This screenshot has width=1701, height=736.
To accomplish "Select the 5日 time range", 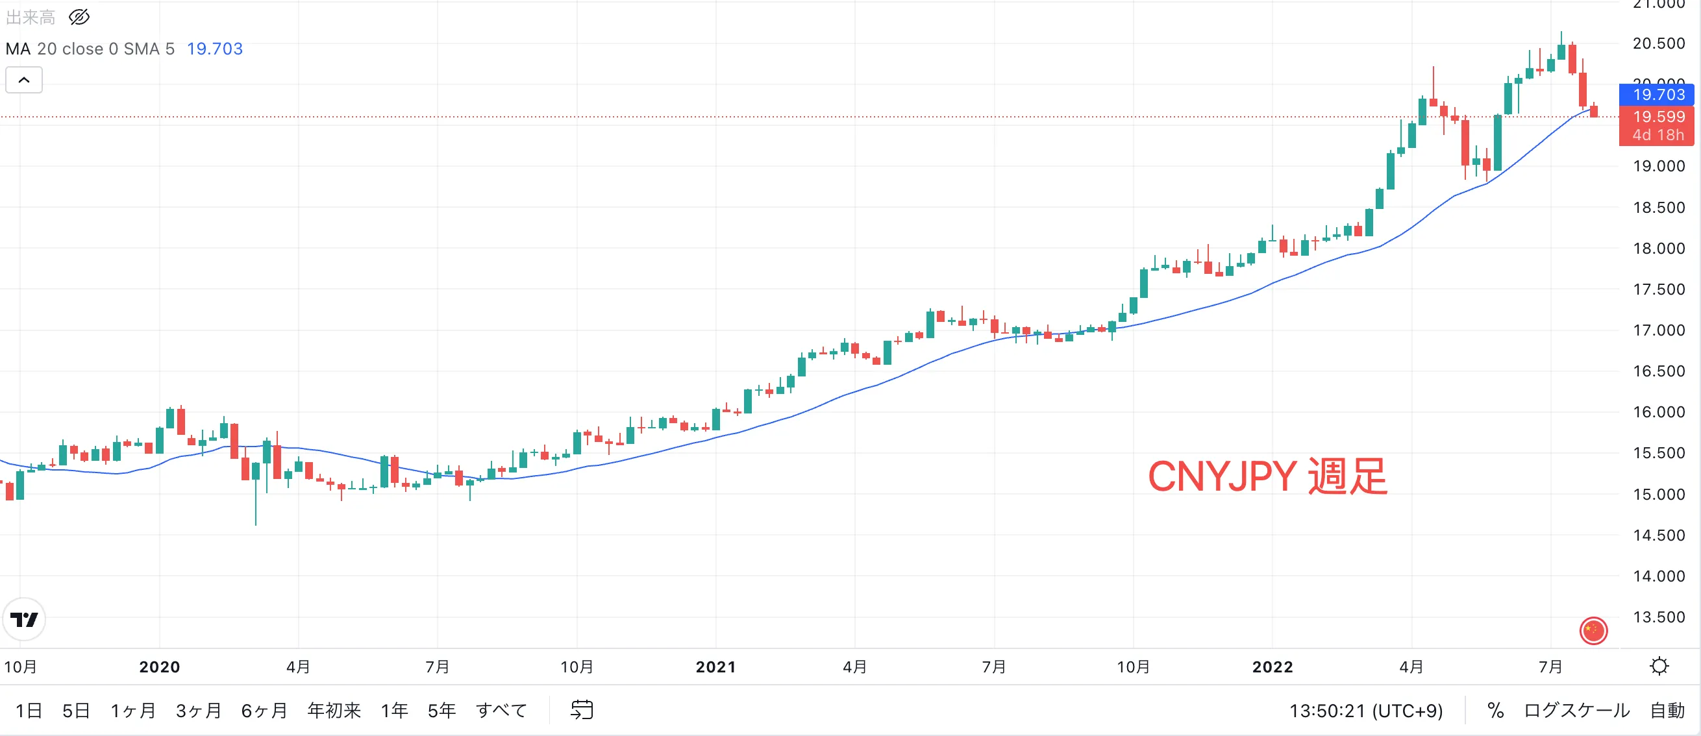I will 76,711.
